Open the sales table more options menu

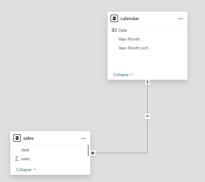[84, 138]
